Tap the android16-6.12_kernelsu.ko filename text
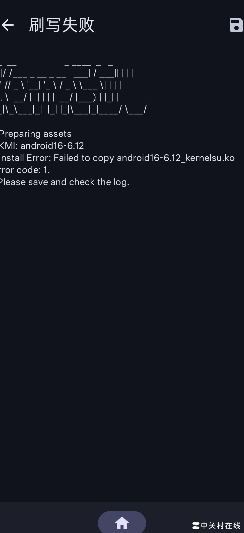244x533 pixels. coord(176,158)
